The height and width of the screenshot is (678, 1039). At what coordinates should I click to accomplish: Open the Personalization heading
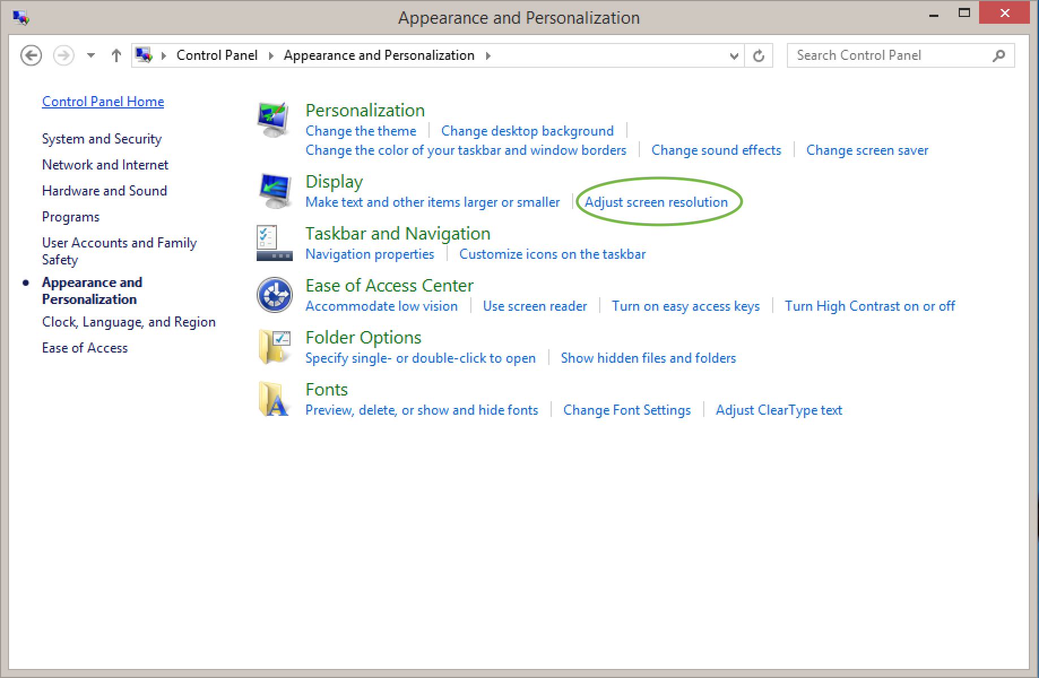365,110
